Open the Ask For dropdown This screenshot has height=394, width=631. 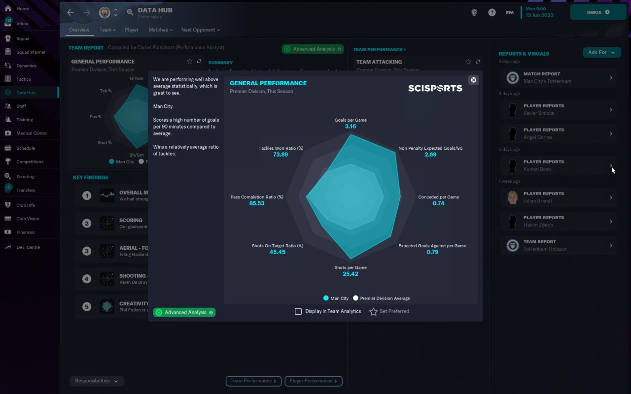click(x=602, y=52)
